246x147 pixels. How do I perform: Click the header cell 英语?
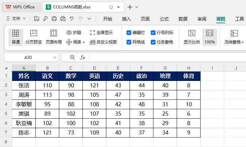(95, 76)
